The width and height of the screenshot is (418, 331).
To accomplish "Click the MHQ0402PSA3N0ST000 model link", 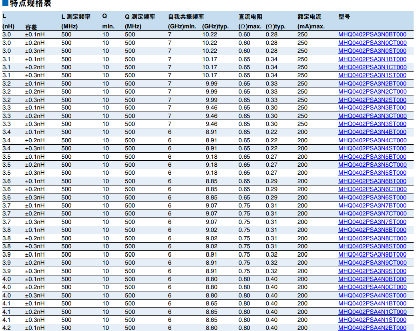I will point(372,51).
